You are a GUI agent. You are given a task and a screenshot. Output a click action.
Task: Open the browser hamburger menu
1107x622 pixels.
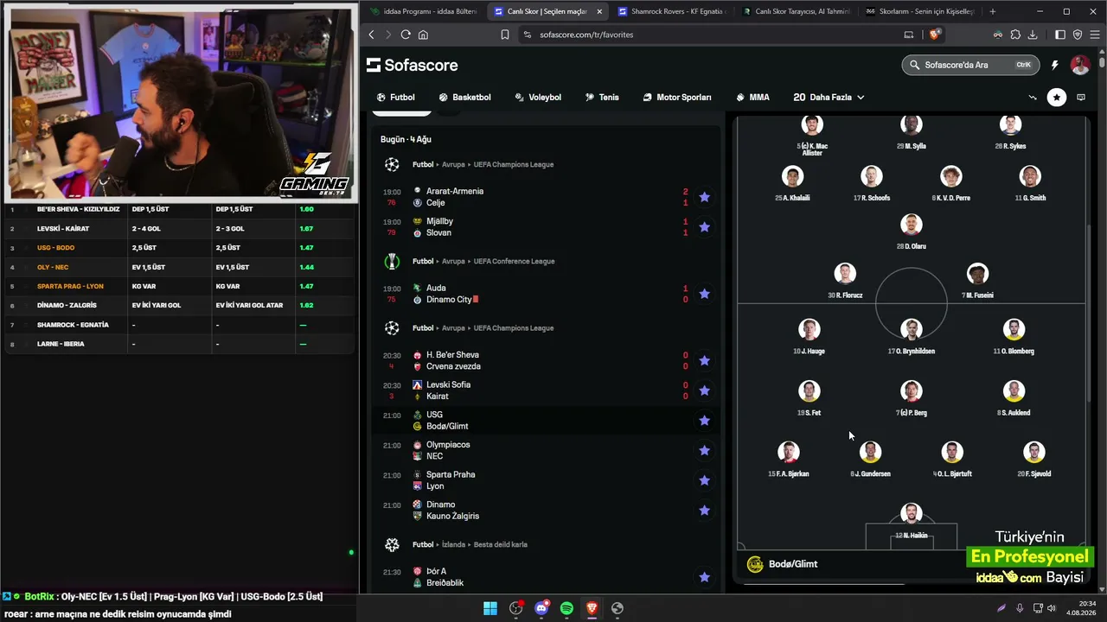pyautogui.click(x=1093, y=35)
